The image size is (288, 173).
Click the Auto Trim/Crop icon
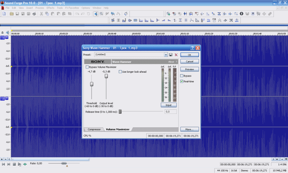113,20
